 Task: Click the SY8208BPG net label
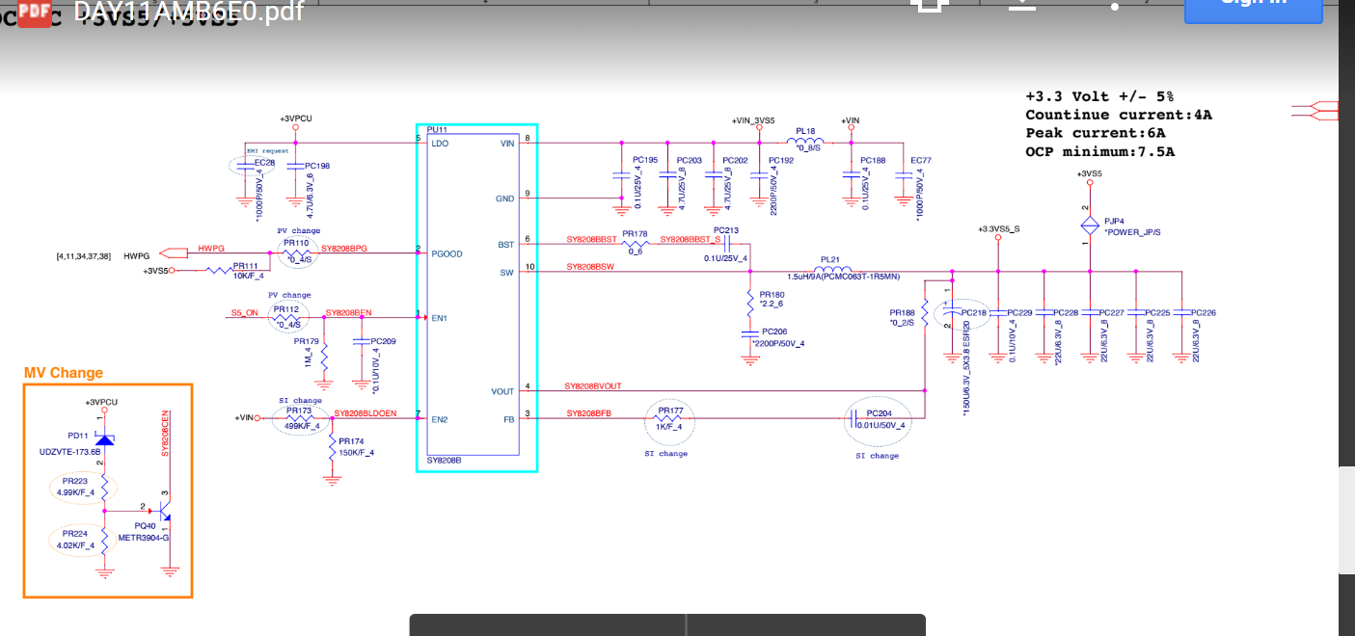pyautogui.click(x=344, y=249)
